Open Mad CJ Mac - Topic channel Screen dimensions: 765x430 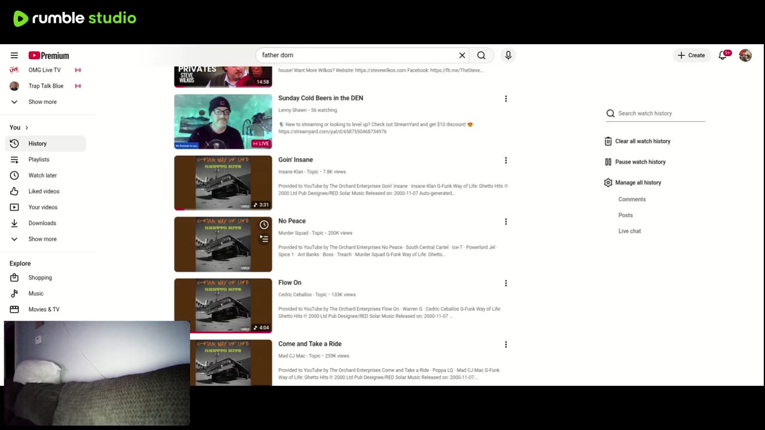[299, 356]
